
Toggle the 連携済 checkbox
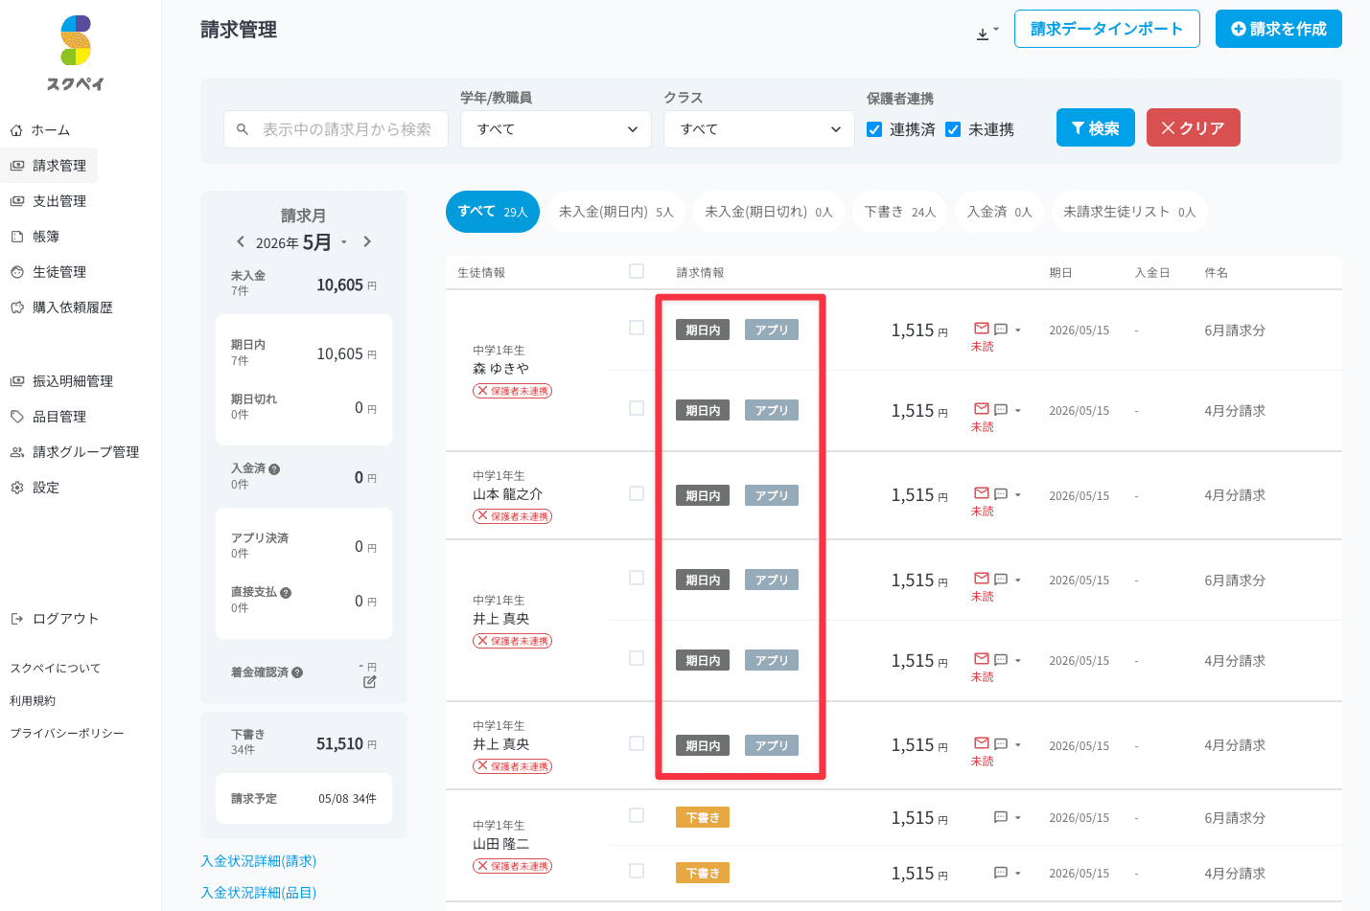click(874, 129)
